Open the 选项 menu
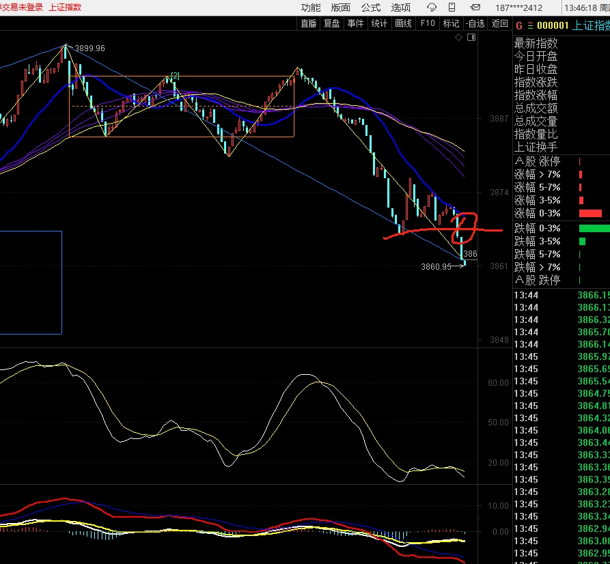This screenshot has width=610, height=564. click(x=401, y=8)
